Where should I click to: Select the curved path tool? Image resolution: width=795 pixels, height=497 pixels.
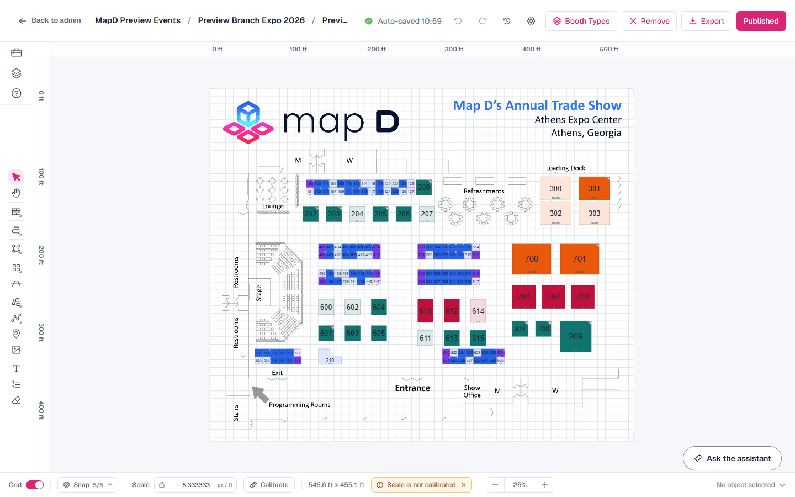pos(16,231)
